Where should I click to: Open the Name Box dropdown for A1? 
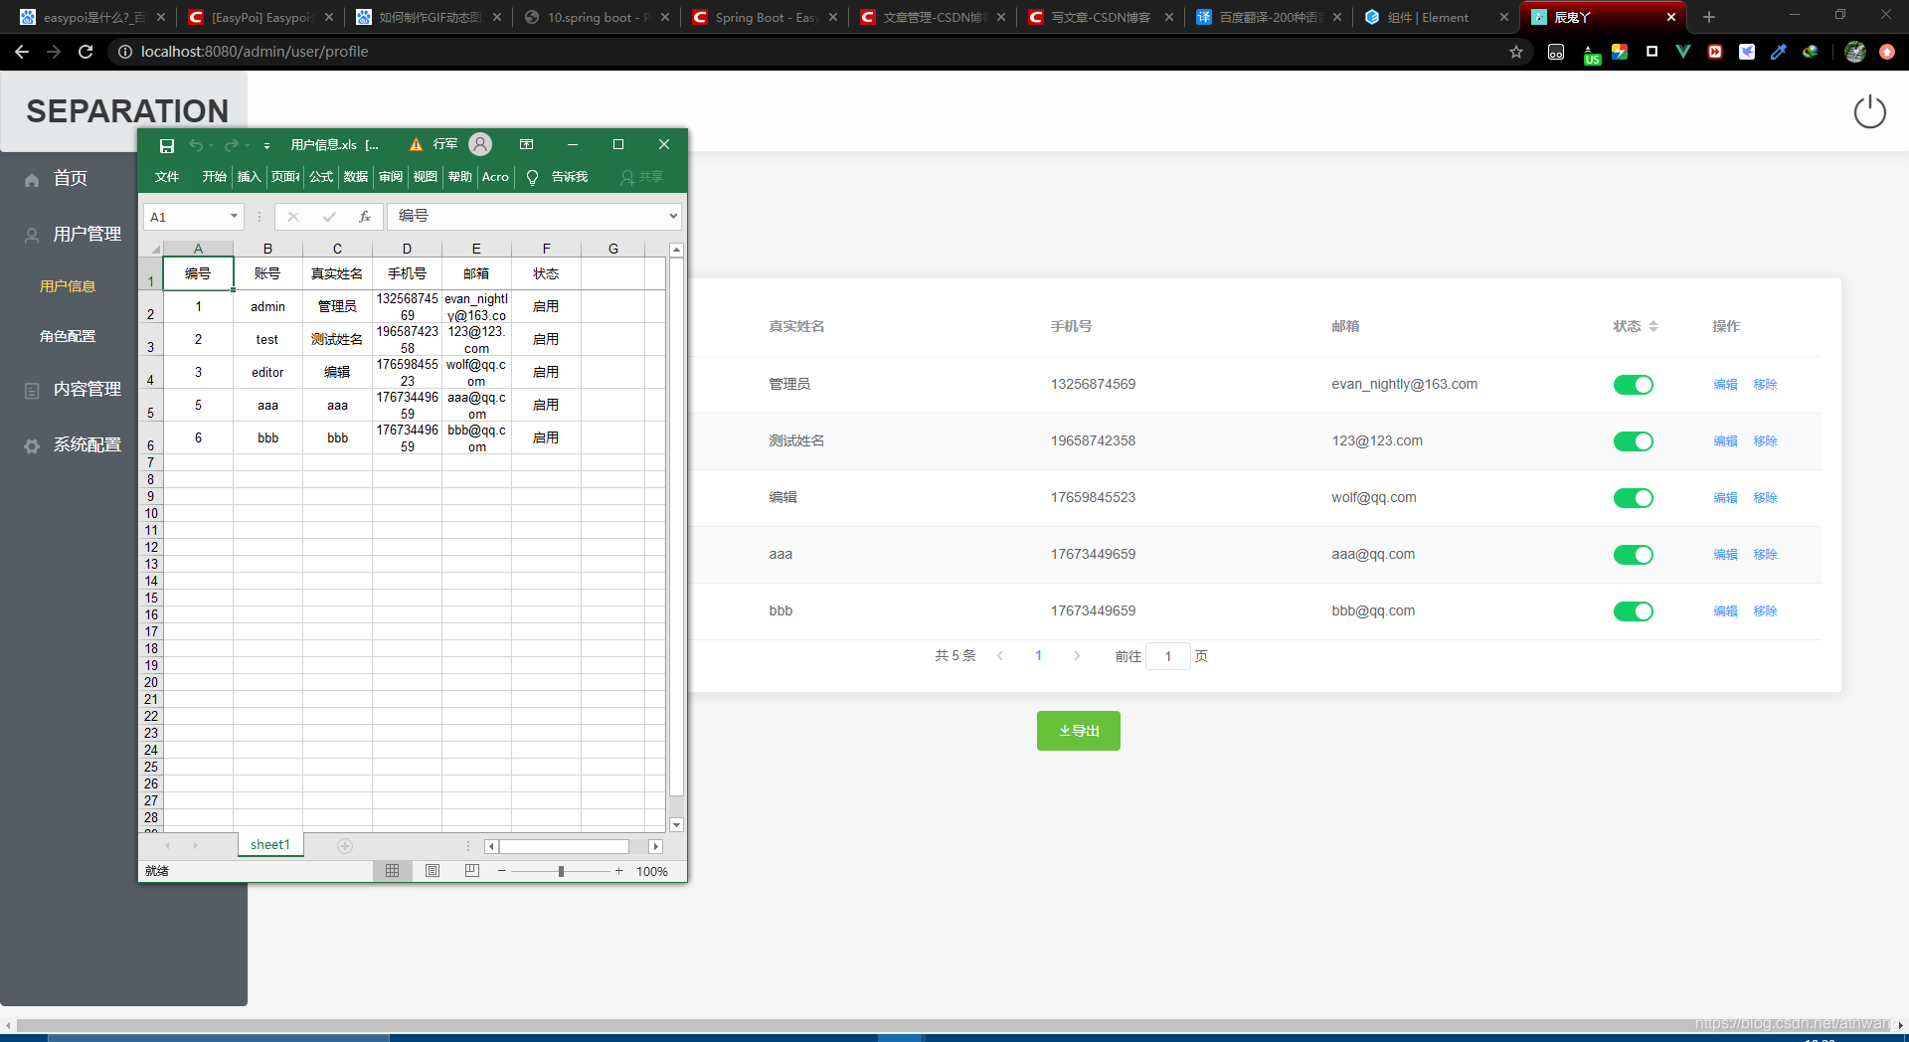pos(234,216)
